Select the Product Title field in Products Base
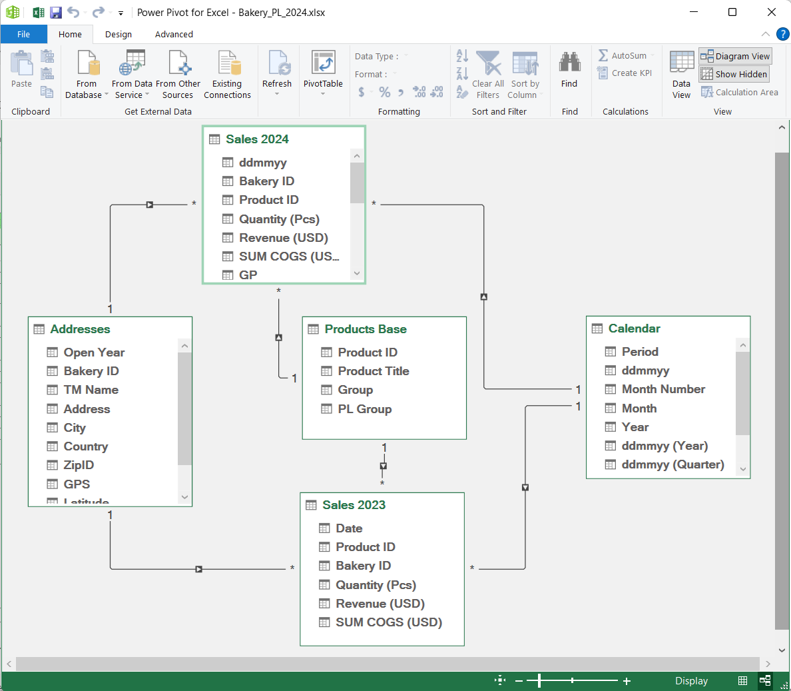This screenshot has height=691, width=791. (373, 371)
